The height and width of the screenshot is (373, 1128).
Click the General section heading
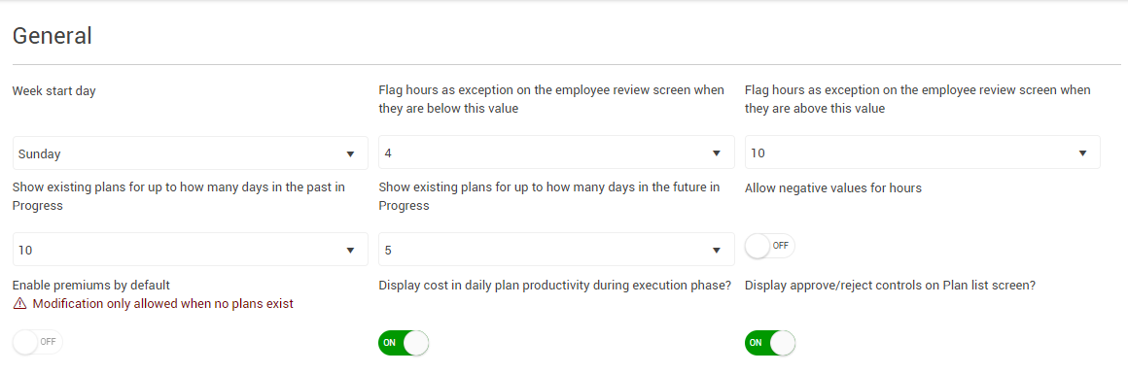[x=53, y=36]
